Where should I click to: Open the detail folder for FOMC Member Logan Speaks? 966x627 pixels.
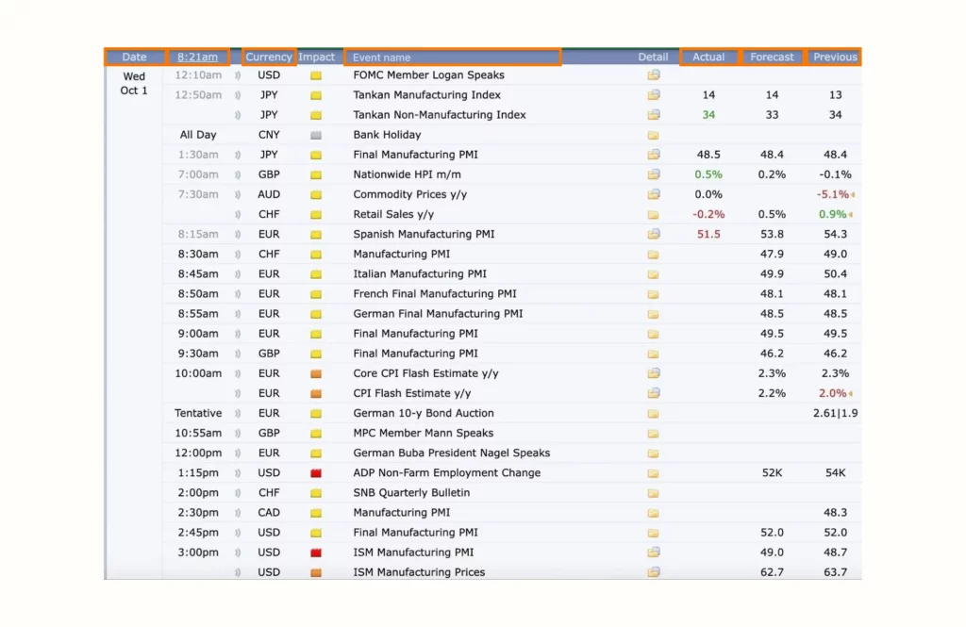654,74
